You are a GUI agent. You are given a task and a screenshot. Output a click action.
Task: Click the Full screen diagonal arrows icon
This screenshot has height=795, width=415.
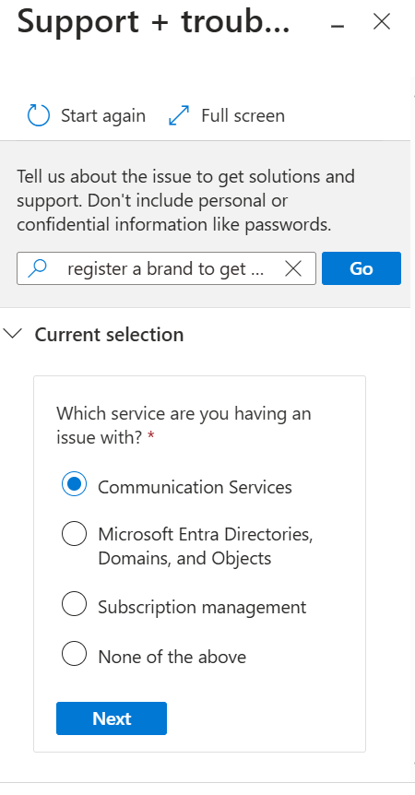[x=179, y=115]
